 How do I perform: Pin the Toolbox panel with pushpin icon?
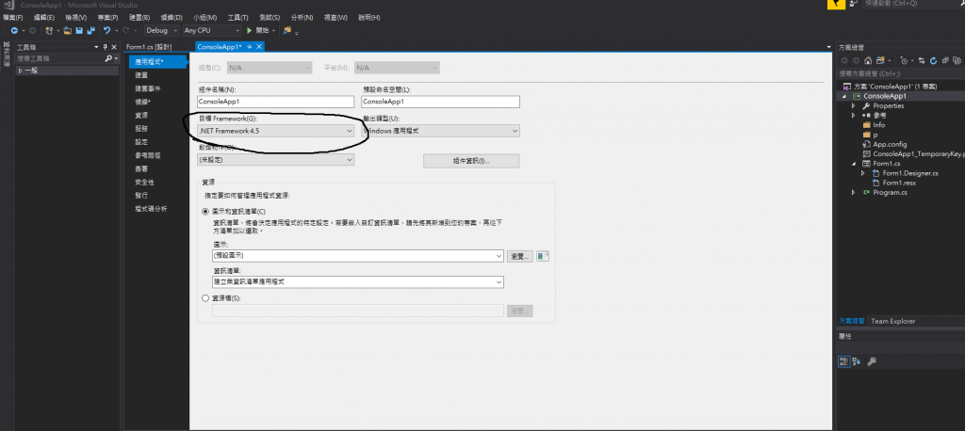click(x=106, y=47)
